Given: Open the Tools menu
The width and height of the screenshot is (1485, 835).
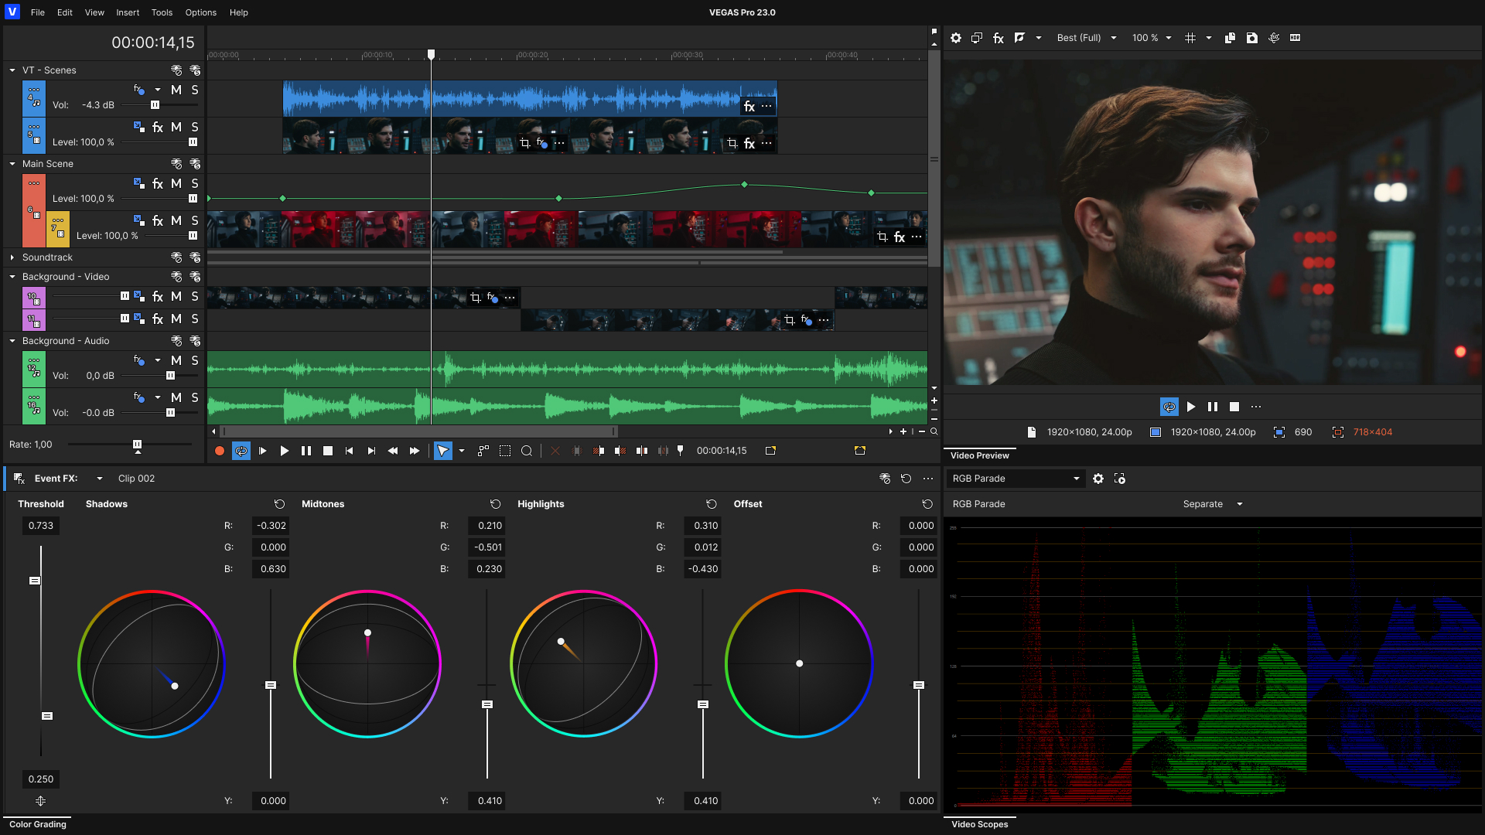Looking at the screenshot, I should [x=162, y=12].
